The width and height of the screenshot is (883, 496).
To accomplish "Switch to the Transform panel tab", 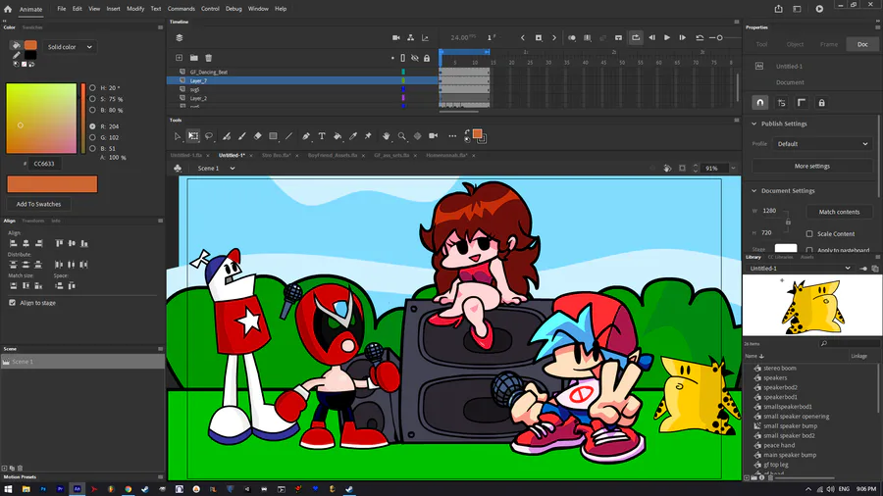I will [32, 221].
